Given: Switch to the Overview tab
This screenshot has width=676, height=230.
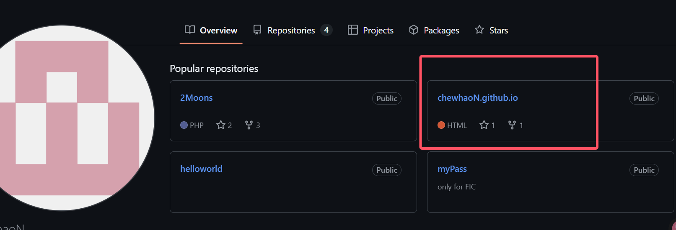Looking at the screenshot, I should click(211, 30).
